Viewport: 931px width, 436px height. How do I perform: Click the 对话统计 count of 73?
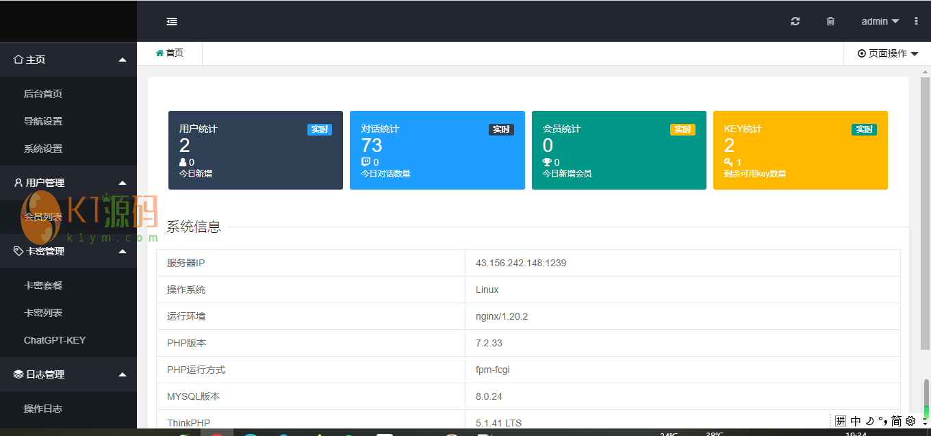click(372, 145)
